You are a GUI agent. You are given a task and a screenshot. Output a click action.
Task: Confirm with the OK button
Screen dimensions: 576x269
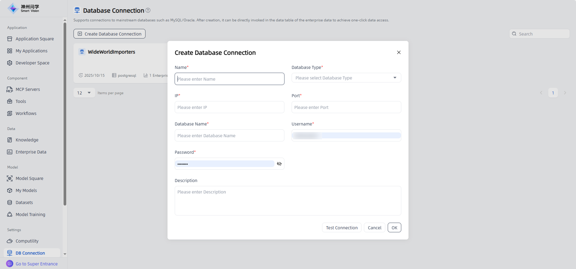pos(394,228)
